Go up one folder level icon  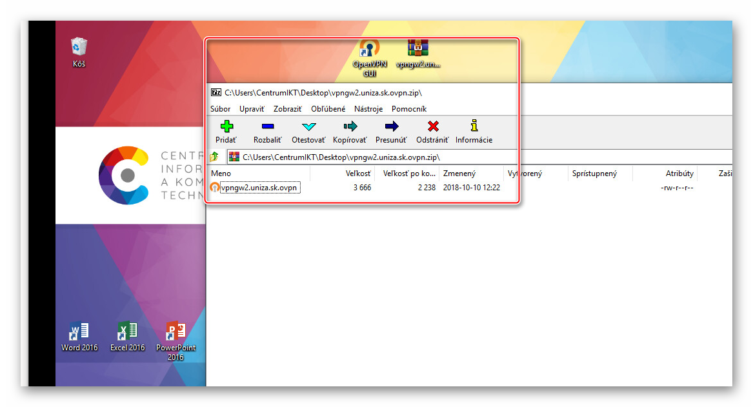pos(214,157)
